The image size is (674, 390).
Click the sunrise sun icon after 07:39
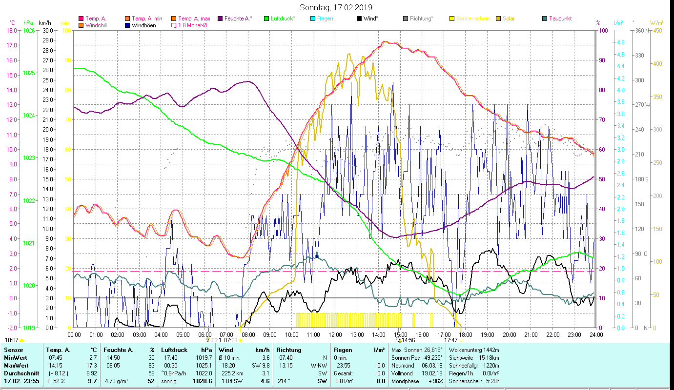[240, 340]
